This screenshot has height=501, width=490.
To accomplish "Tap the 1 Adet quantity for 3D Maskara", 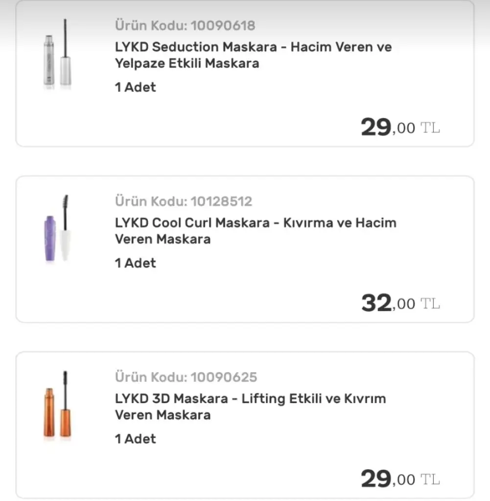I will [x=135, y=439].
